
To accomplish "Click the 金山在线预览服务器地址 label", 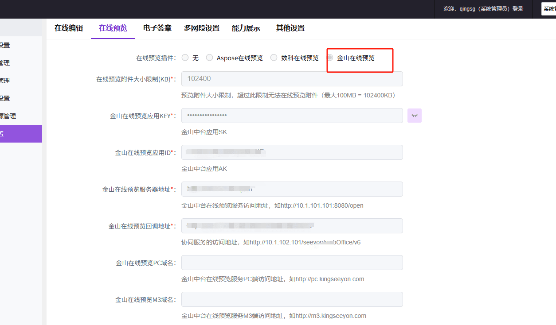I will (139, 190).
